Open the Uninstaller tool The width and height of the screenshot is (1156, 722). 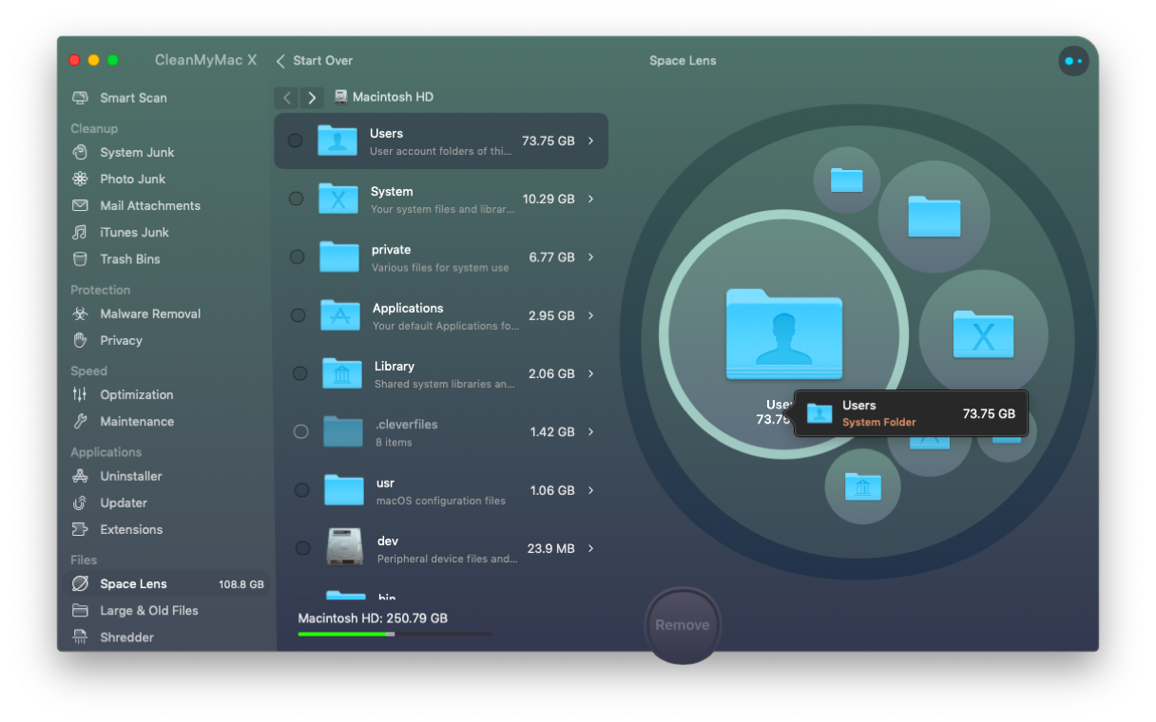click(x=131, y=476)
